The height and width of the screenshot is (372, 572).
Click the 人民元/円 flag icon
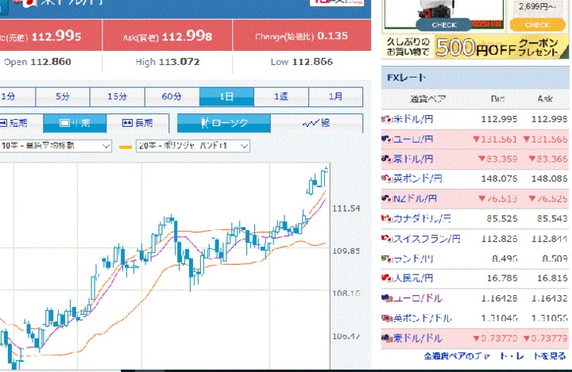point(387,278)
